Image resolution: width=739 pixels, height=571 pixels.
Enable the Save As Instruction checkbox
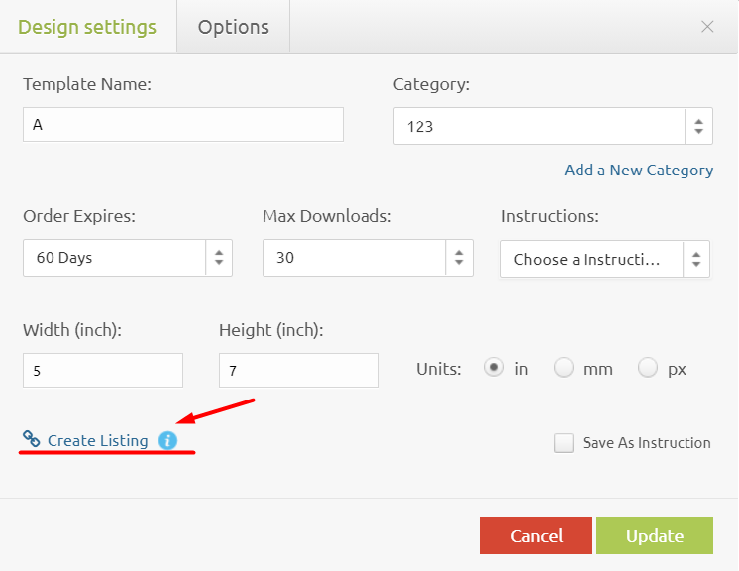564,443
